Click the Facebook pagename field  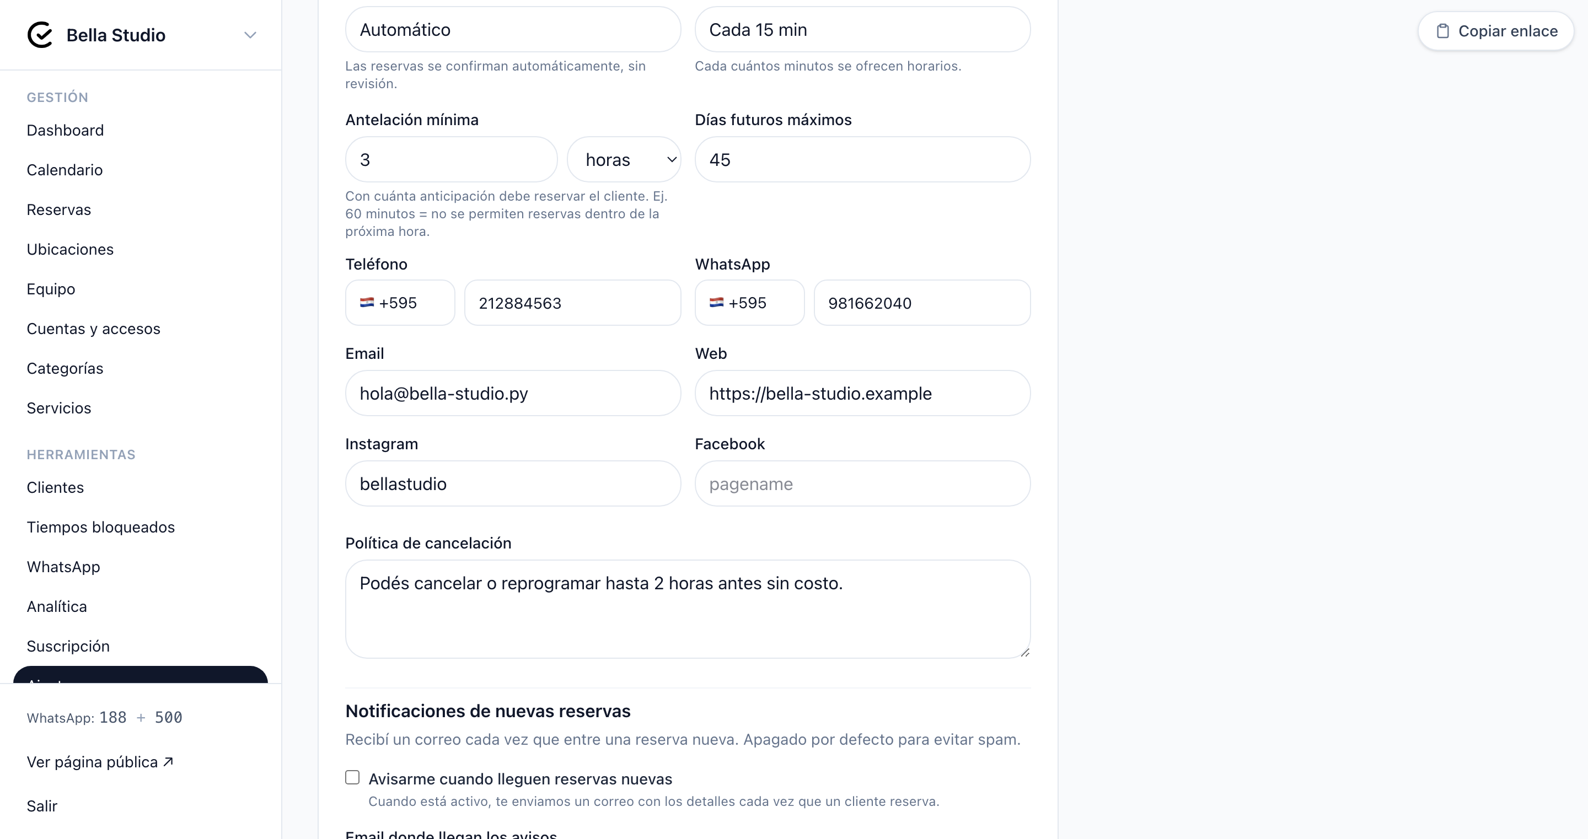862,484
